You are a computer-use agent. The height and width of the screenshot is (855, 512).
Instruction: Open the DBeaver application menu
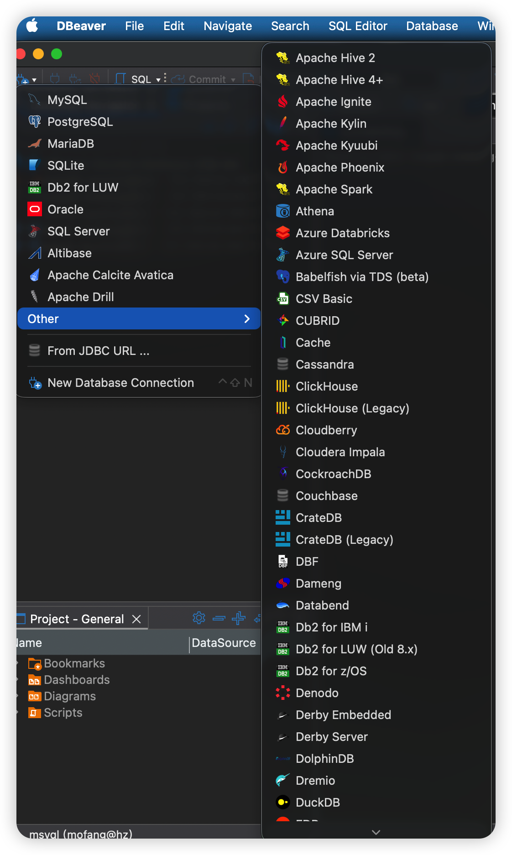pyautogui.click(x=81, y=26)
